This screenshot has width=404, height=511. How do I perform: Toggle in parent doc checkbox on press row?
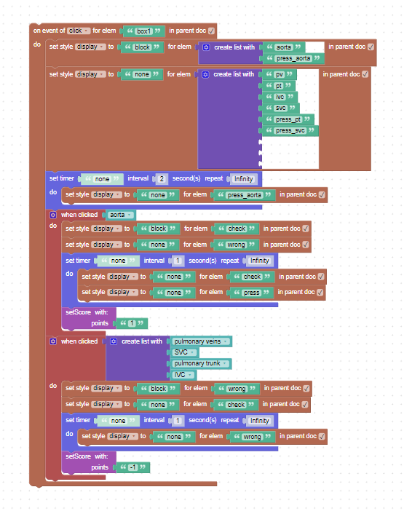(x=320, y=293)
